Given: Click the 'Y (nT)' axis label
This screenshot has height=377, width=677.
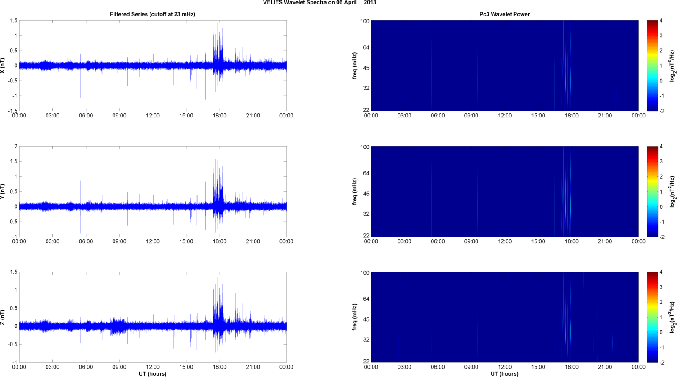Looking at the screenshot, I should click(3, 191).
